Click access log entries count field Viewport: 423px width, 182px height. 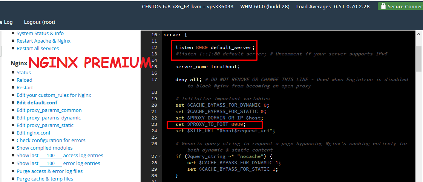[51, 156]
